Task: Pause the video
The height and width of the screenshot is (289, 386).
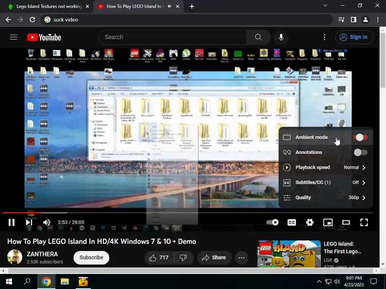Action: [x=12, y=222]
